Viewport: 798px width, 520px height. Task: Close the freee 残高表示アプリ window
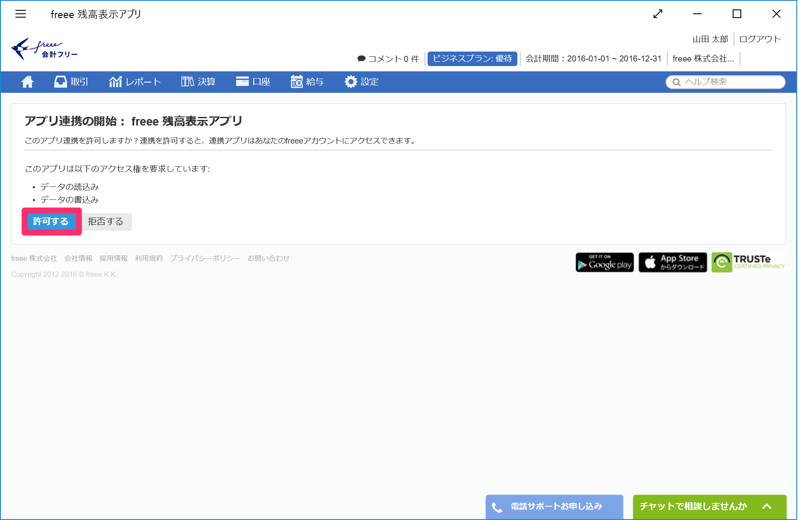tap(777, 14)
